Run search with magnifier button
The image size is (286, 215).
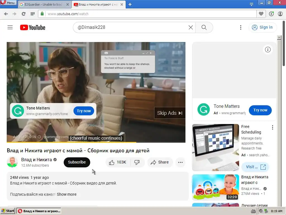point(204,27)
